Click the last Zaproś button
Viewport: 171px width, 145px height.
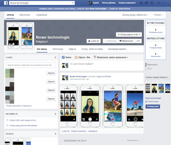coord(51,99)
